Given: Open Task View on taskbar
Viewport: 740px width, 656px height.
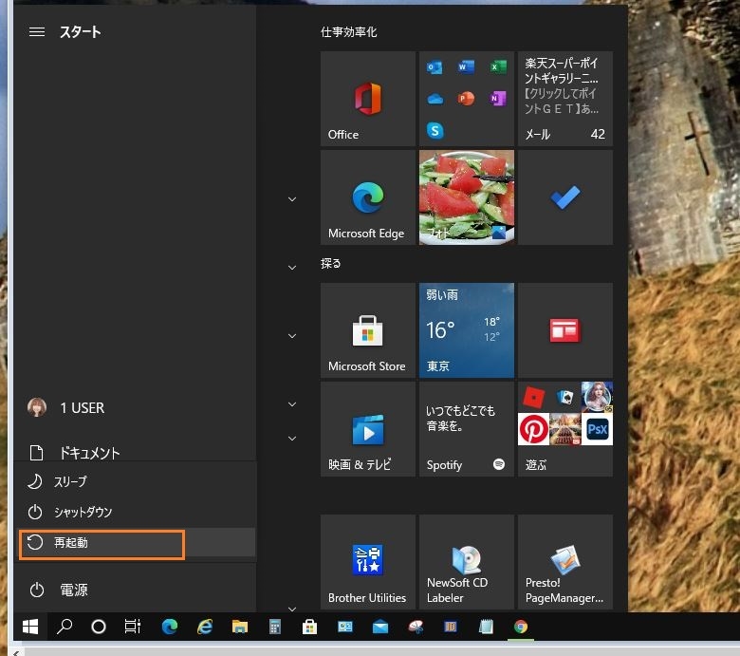Looking at the screenshot, I should pyautogui.click(x=133, y=627).
